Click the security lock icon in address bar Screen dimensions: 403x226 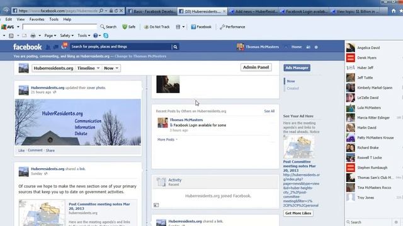pos(111,11)
